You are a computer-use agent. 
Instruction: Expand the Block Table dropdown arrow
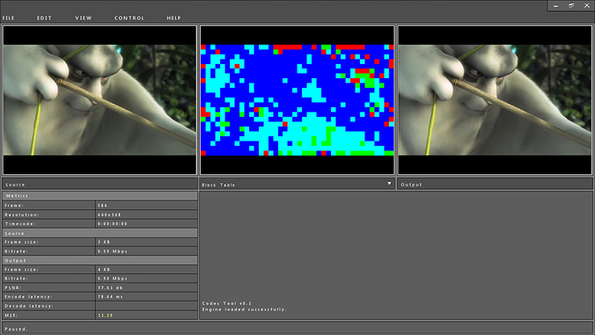[x=389, y=183]
